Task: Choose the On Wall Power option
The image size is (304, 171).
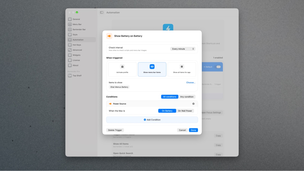Action: [185, 111]
